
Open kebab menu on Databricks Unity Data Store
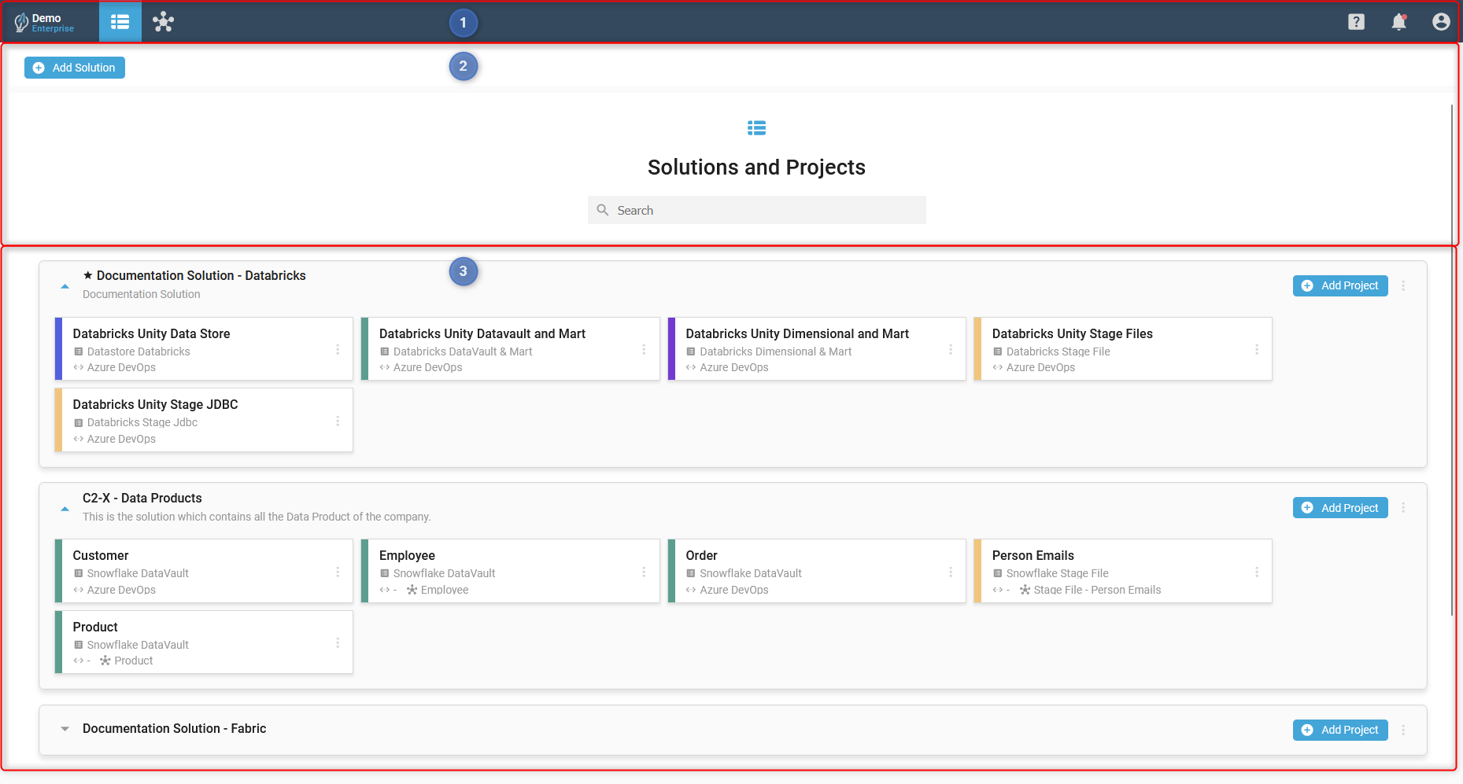338,349
